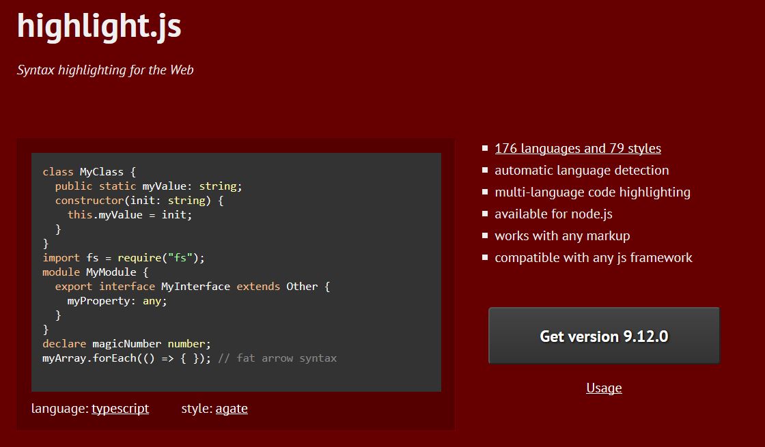Click 'this.myValue = init;' code line
The height and width of the screenshot is (447, 765).
pyautogui.click(x=130, y=215)
